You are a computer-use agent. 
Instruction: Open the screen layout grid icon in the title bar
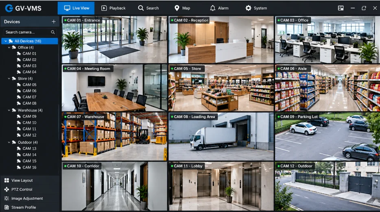(341, 8)
